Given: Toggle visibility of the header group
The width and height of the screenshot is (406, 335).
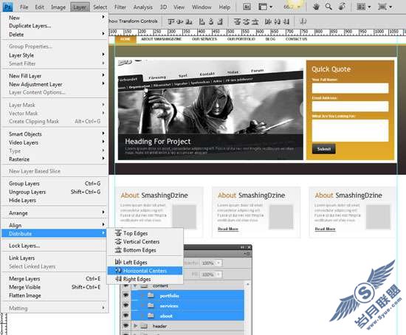Looking at the screenshot, I should click(126, 325).
